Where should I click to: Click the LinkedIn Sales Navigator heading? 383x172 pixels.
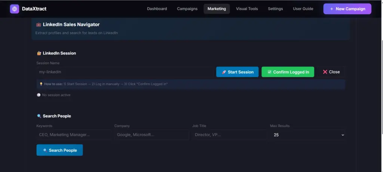click(71, 24)
